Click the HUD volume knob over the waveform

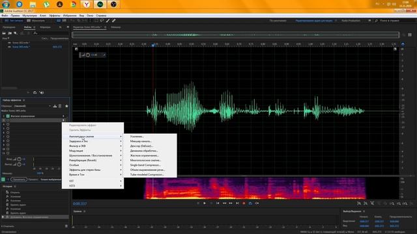tap(88, 55)
